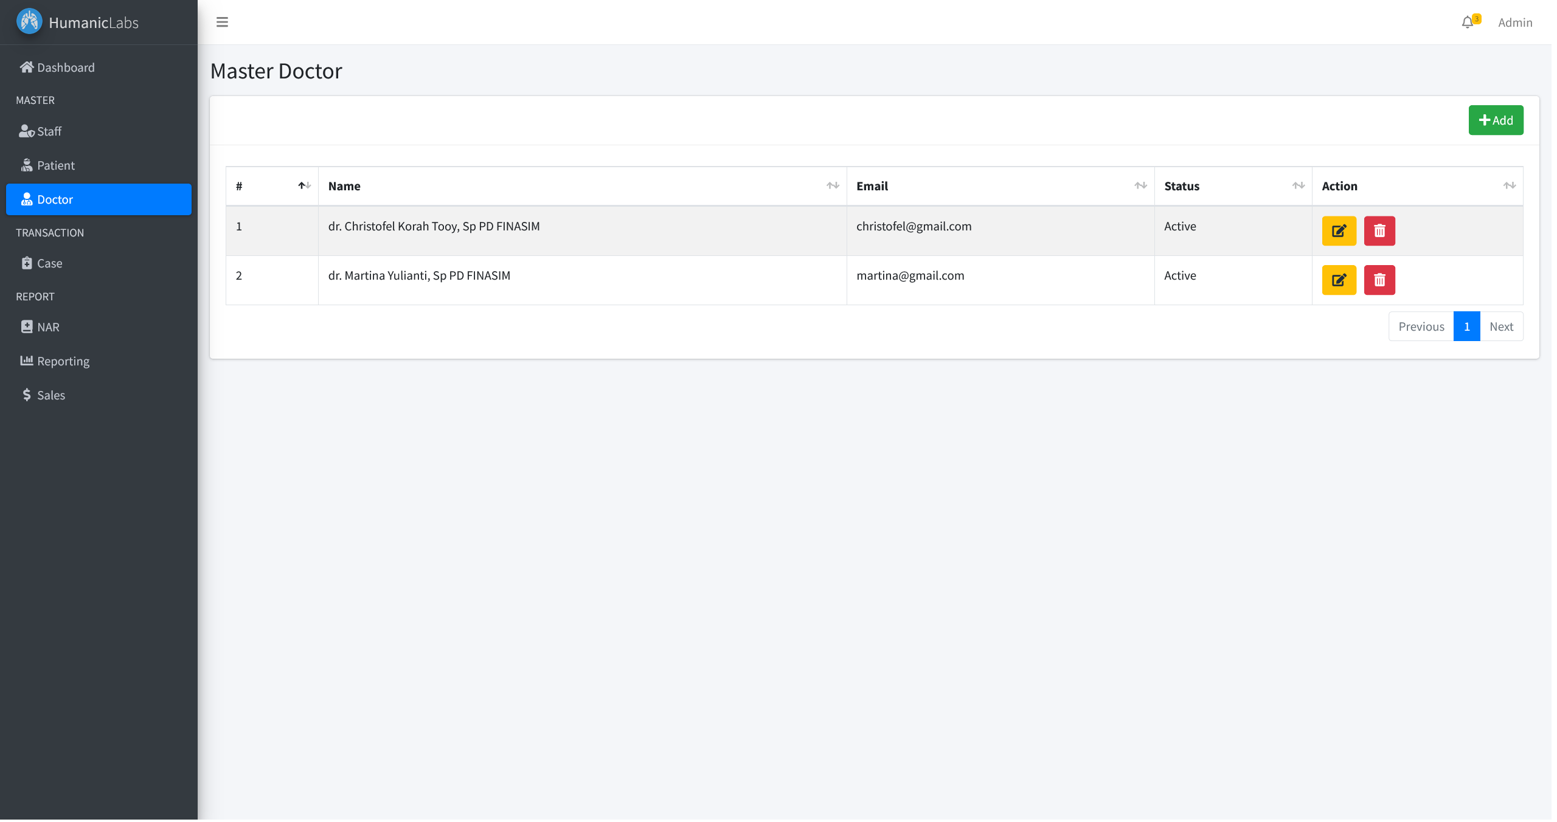Sort table by the # column
1557x822 pixels.
point(272,186)
